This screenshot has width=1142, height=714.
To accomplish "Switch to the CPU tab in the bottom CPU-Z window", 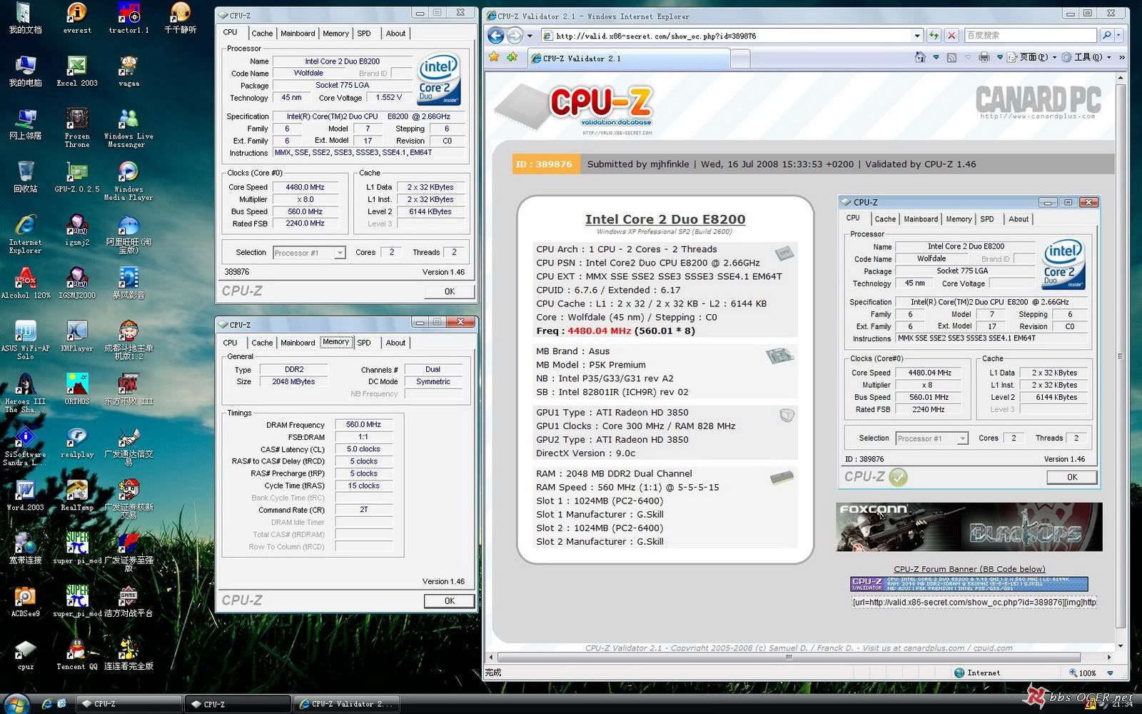I will (230, 343).
